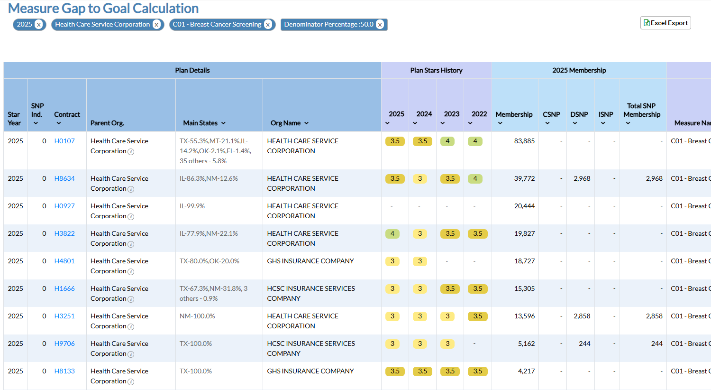Open contract H3822 link
This screenshot has height=390, width=711.
[64, 233]
